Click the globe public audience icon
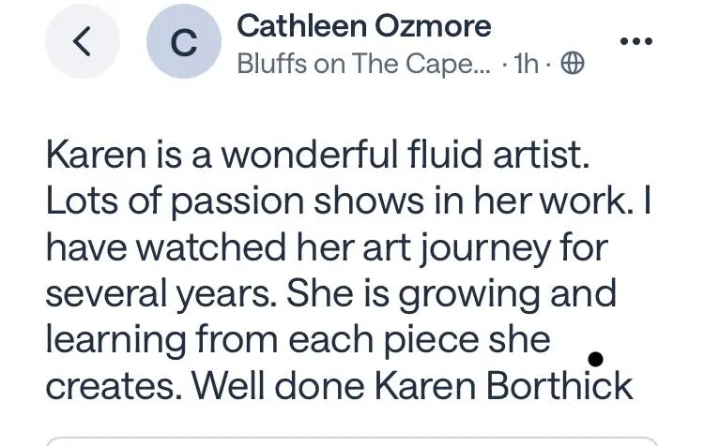This screenshot has width=704, height=446. pyautogui.click(x=572, y=64)
